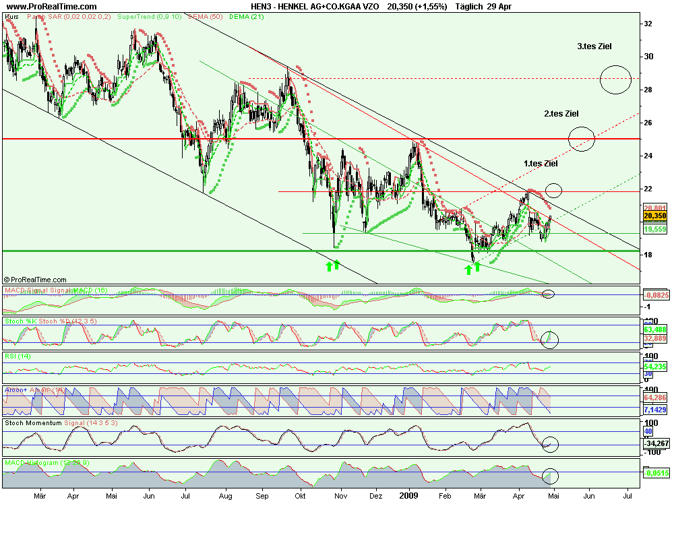The width and height of the screenshot is (674, 539).
Task: Select the MACD Signal panel label
Action: (56, 290)
